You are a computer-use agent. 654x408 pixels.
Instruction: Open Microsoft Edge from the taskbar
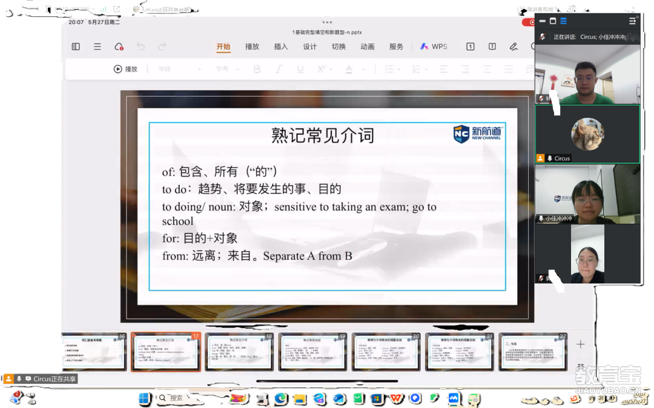coord(281,399)
